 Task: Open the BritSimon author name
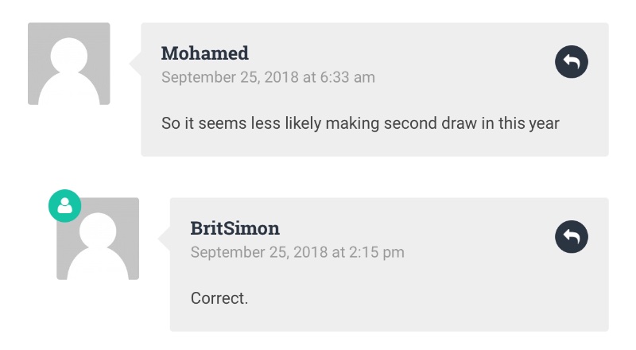tap(235, 228)
